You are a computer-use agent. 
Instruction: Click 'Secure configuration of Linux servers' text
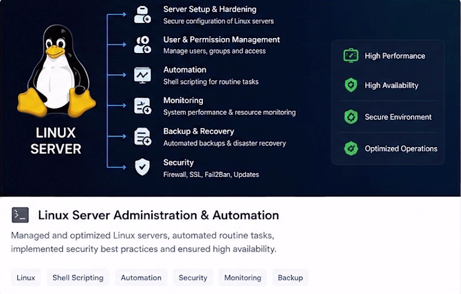[218, 21]
